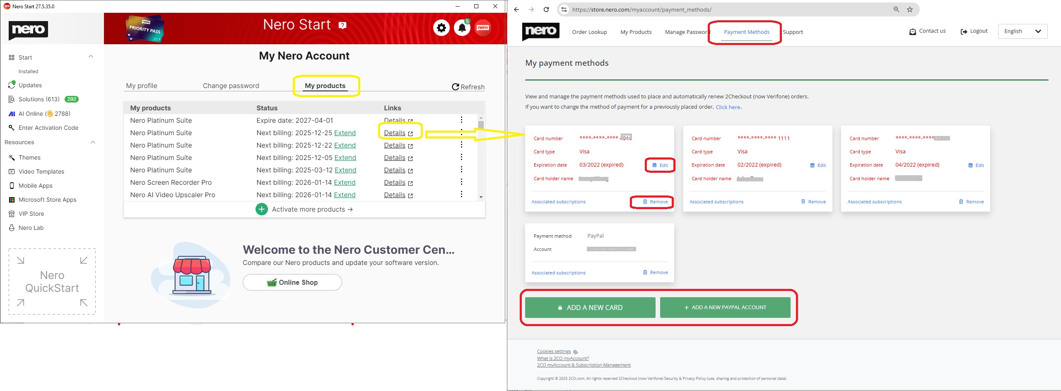Open the Cookies settings footer link
The height and width of the screenshot is (391, 1061).
pos(554,352)
